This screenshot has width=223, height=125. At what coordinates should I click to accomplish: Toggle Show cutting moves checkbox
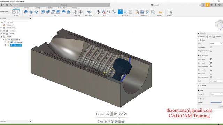(211, 66)
